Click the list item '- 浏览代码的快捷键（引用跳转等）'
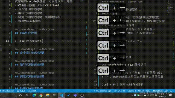 tap(38, 17)
